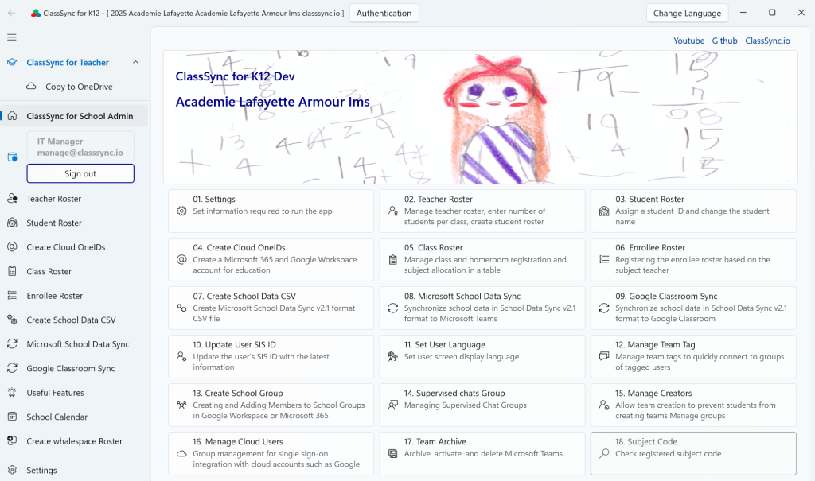Click the ClassSync app logo icon
Screen dimensions: 815x481
pyautogui.click(x=35, y=14)
